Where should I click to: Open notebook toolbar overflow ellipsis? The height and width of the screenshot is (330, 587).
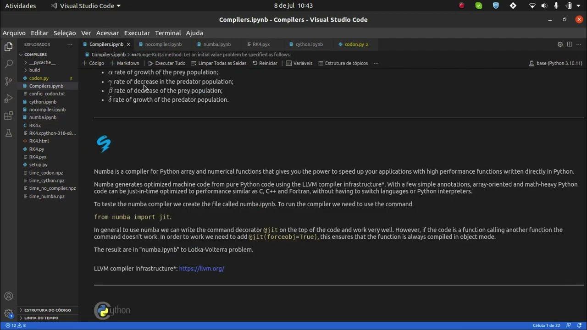(376, 63)
